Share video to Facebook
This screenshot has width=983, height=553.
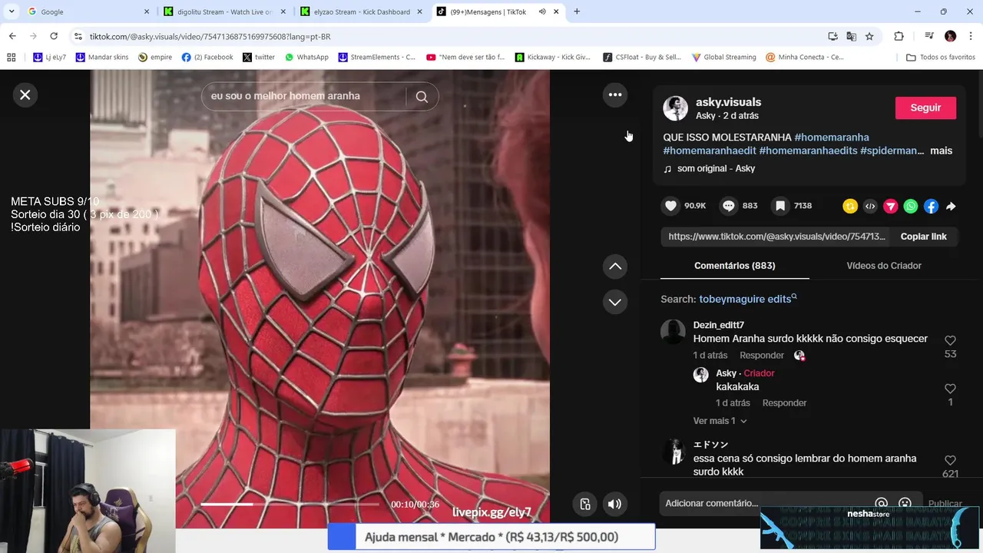coord(931,206)
